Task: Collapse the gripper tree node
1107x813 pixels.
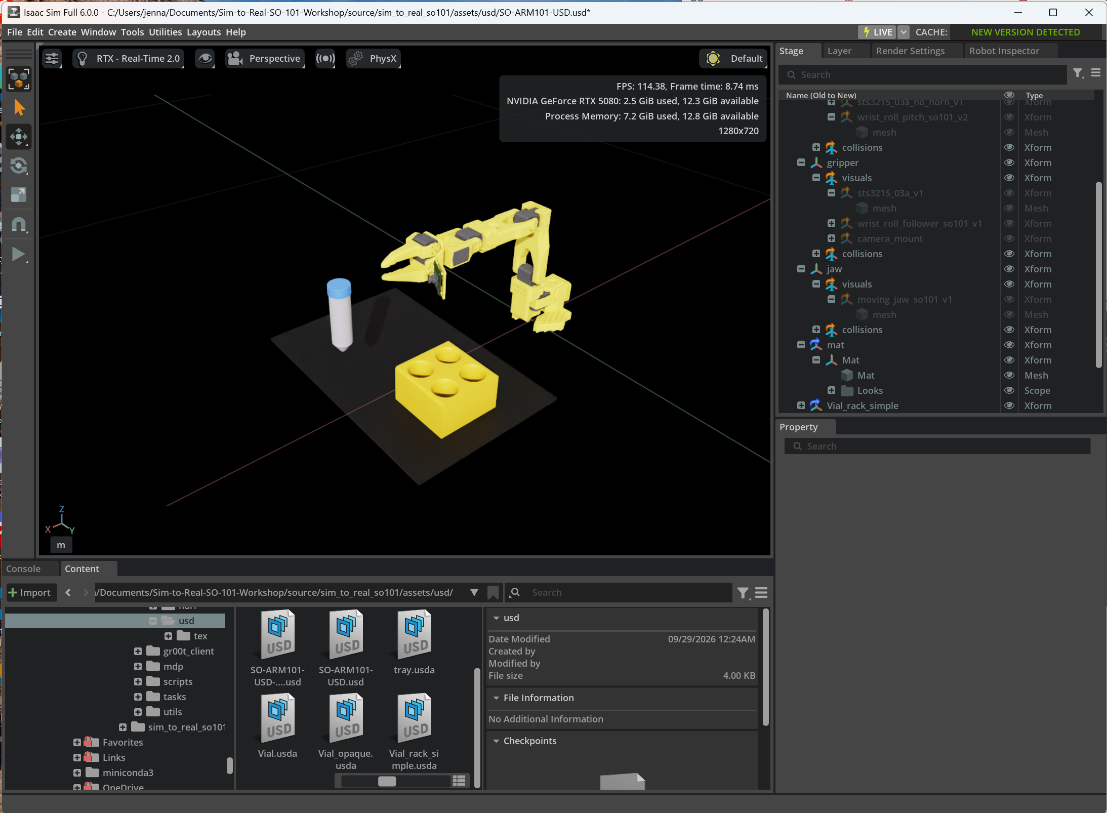Action: [x=801, y=162]
